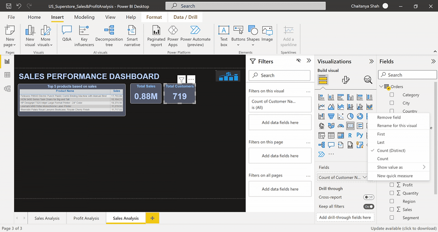Insert a Q&A visual from ribbon
The height and width of the screenshot is (232, 438).
[67, 33]
